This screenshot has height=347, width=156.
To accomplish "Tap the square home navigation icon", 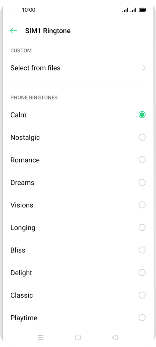I will [x=78, y=337].
